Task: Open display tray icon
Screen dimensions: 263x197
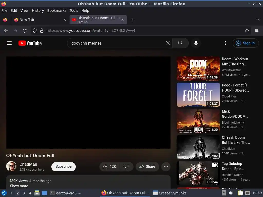Action: [x=247, y=193]
